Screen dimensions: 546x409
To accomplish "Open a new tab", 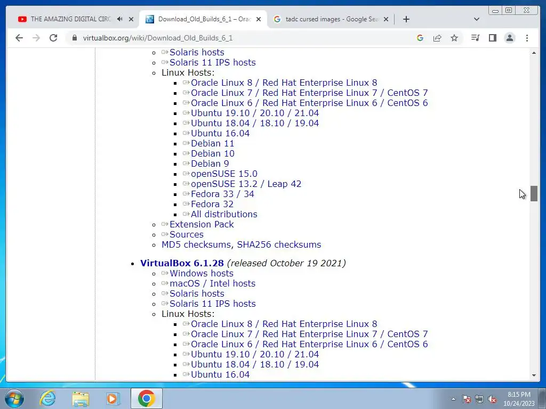I will [406, 19].
